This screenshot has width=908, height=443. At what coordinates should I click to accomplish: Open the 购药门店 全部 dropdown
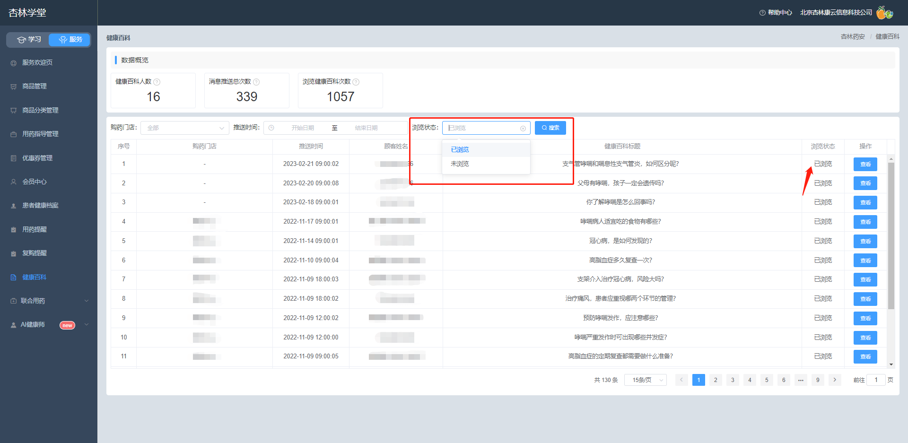click(x=185, y=128)
